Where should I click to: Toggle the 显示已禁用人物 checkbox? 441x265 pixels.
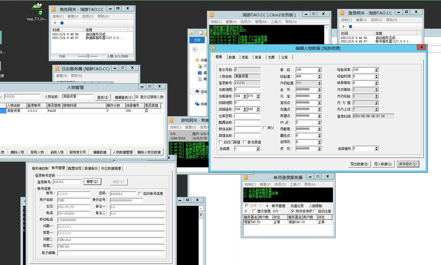pyautogui.click(x=137, y=97)
